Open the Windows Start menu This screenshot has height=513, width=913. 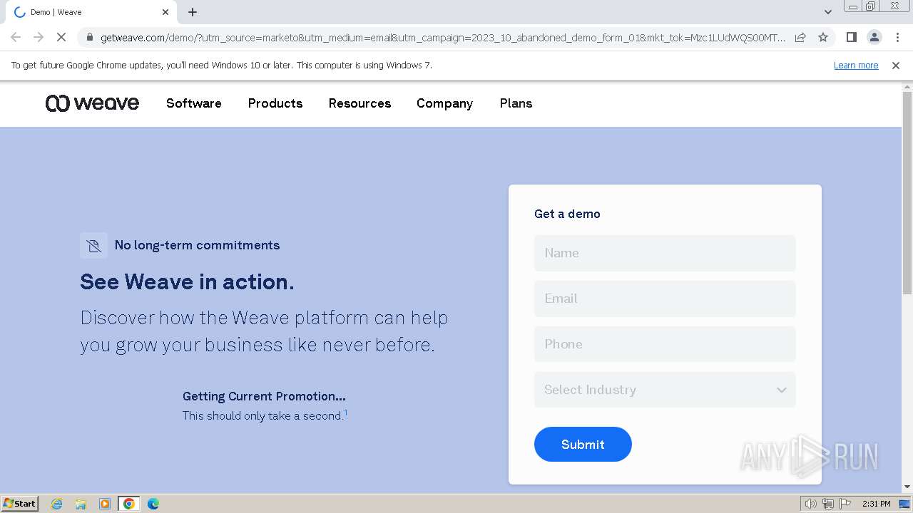pyautogui.click(x=20, y=504)
